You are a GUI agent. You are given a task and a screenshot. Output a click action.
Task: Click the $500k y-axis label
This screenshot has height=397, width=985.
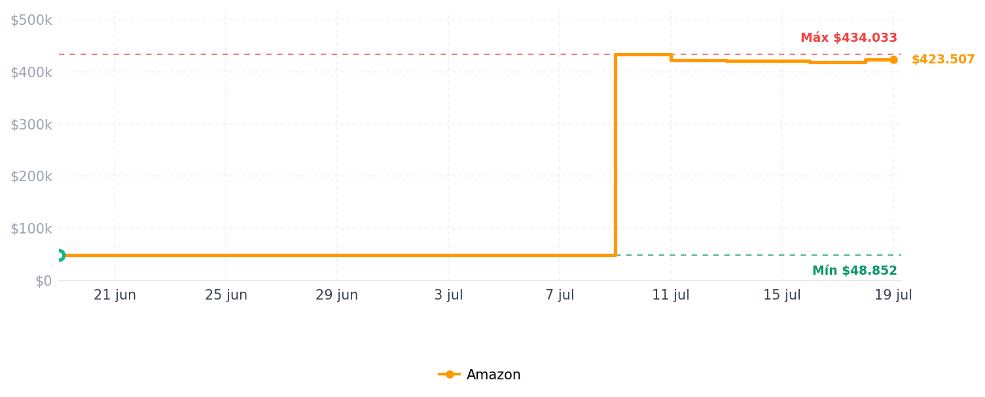(31, 20)
